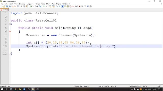Click the Save Recorded Macro icon

tap(91, 6)
